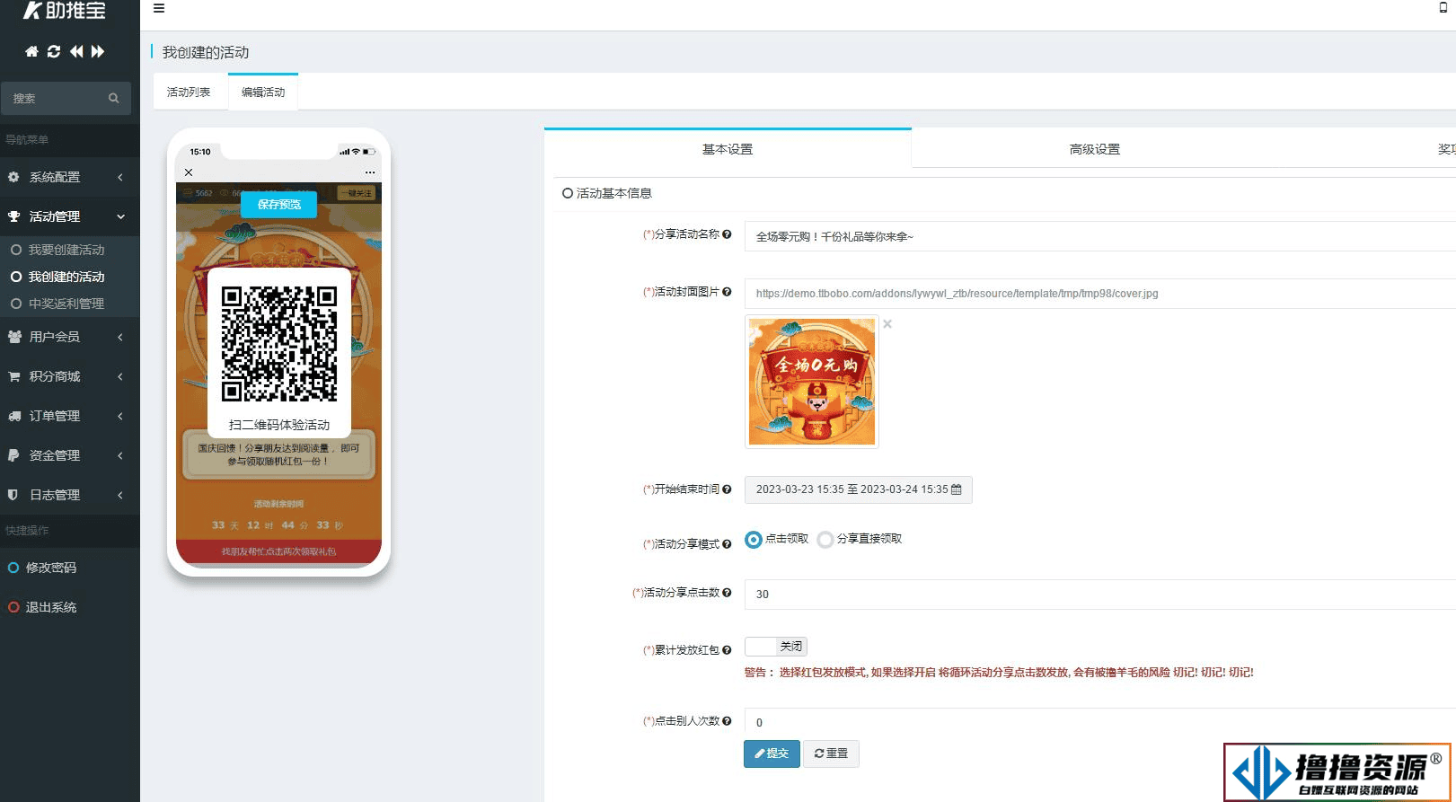This screenshot has height=802, width=1456.
Task: Click the 活动基本信息 section heading
Action: click(x=613, y=193)
